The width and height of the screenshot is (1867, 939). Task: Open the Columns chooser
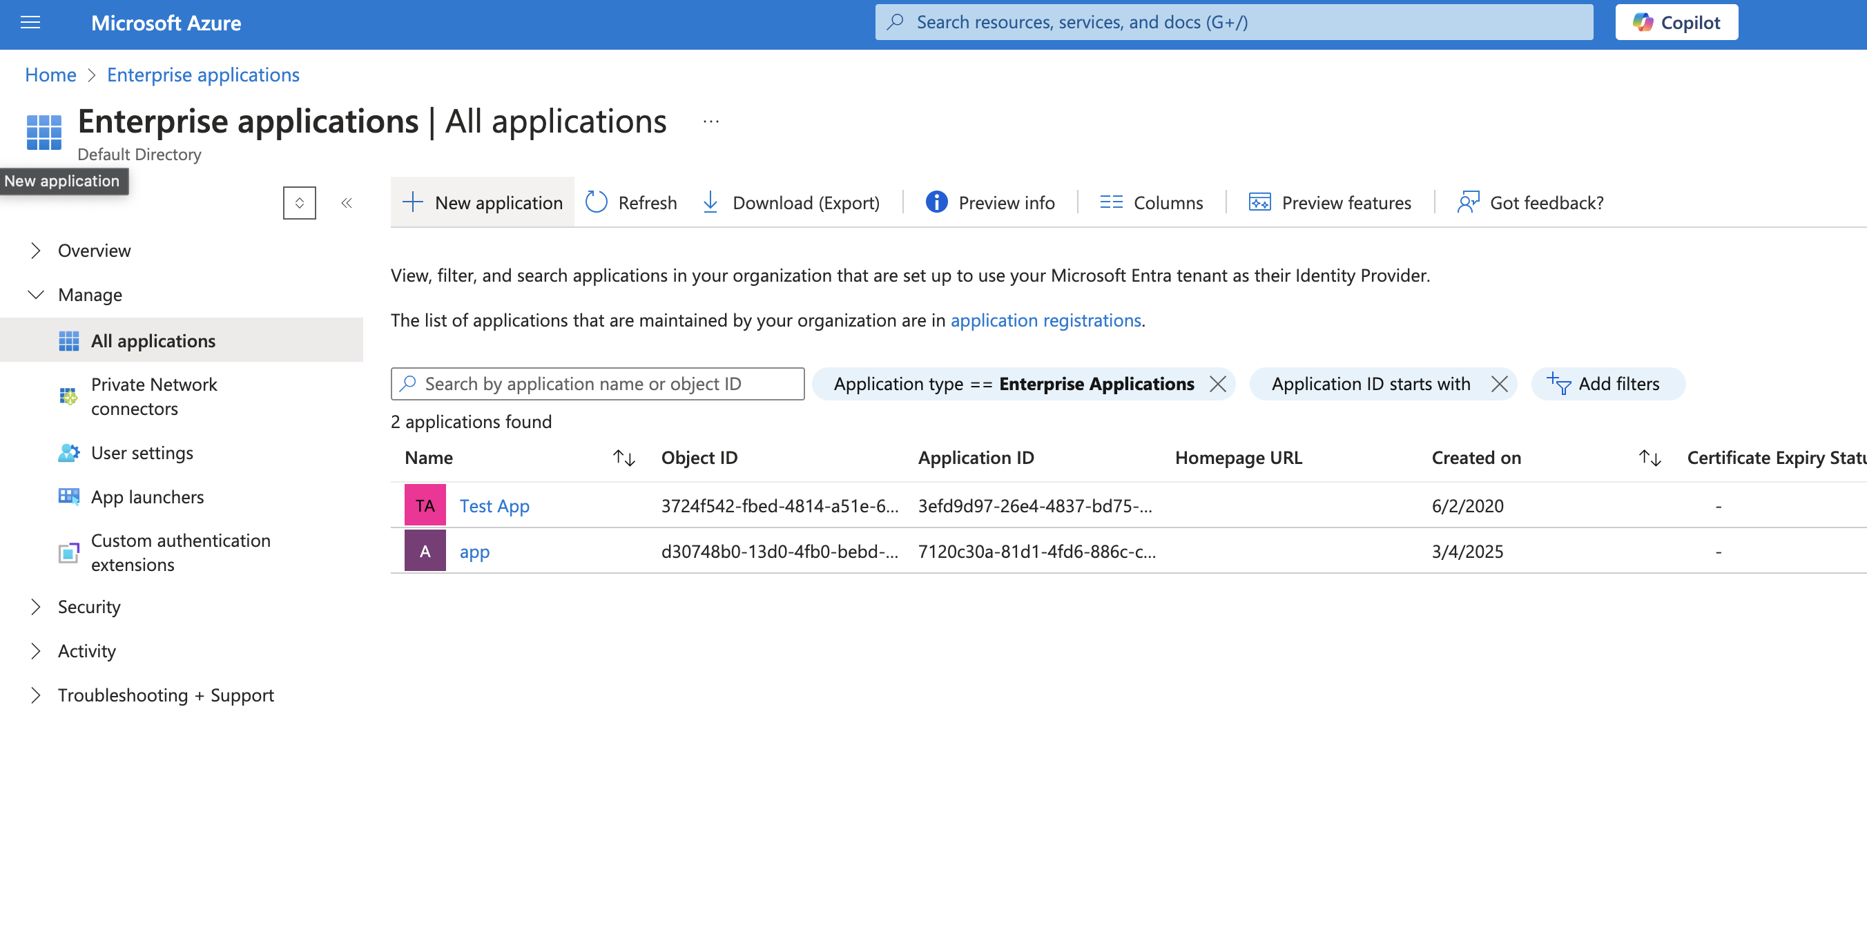pos(1151,202)
